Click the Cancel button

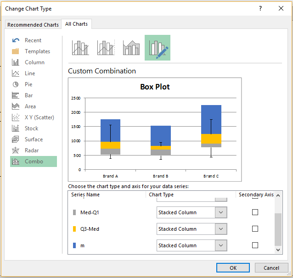tap(271, 268)
